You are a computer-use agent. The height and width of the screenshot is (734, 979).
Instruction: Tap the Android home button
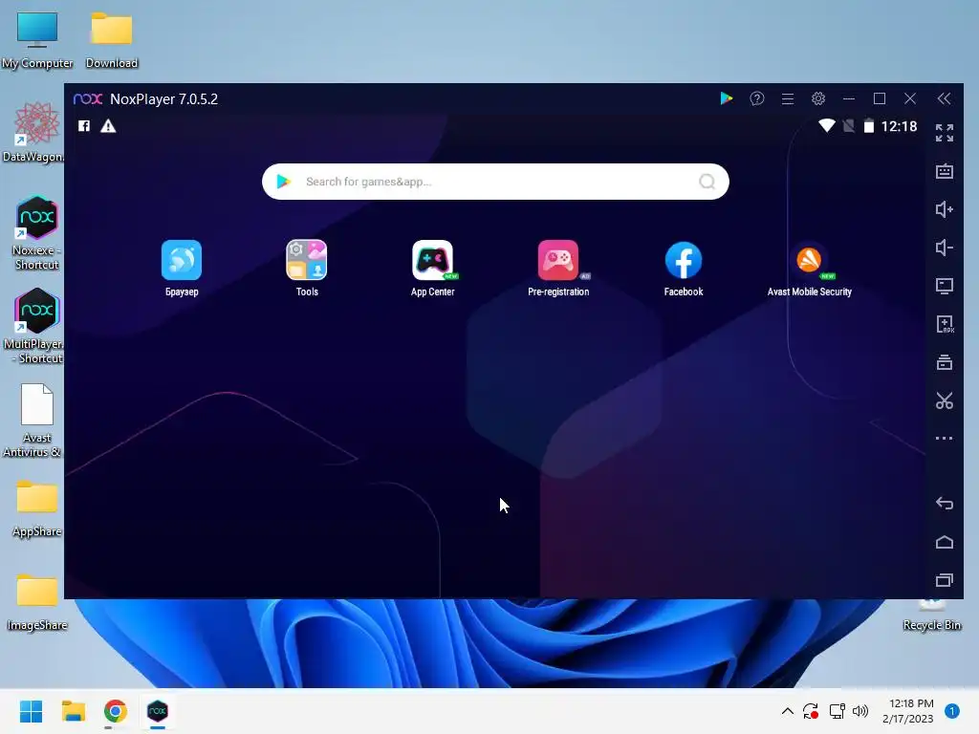[944, 542]
